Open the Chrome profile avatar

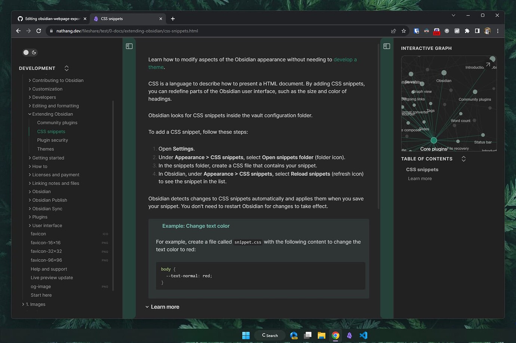(488, 31)
